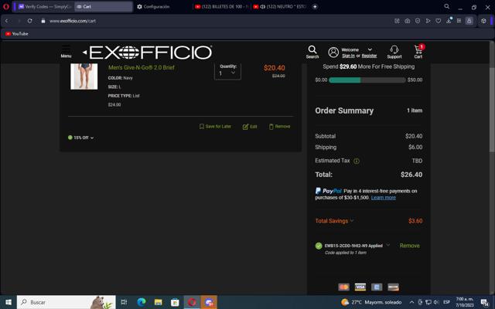The image size is (495, 309).
Task: Click the snapshot camera icon in toolbar
Action: tap(408, 21)
